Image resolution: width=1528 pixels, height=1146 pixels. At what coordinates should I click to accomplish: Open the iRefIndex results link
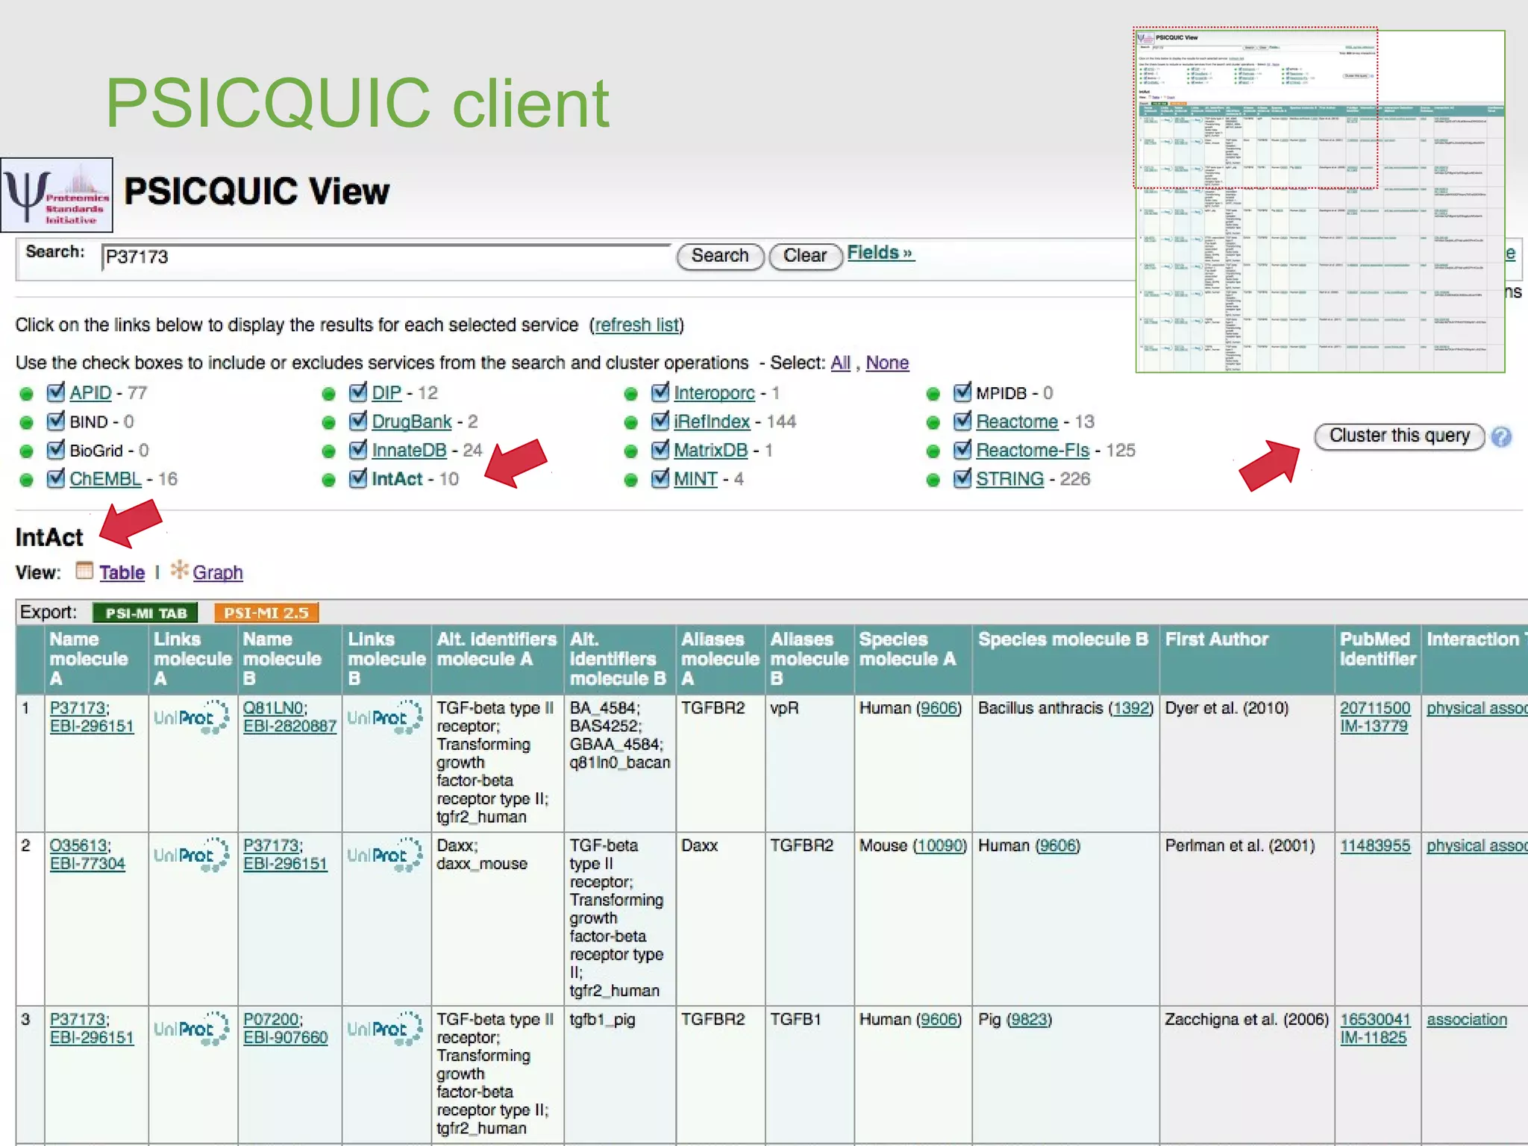[x=711, y=422]
